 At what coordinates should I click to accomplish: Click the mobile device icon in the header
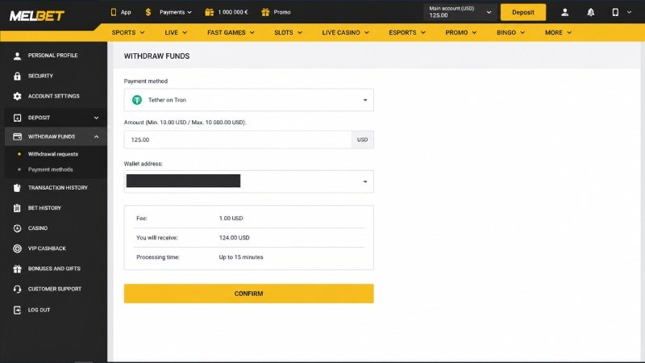[x=615, y=12]
